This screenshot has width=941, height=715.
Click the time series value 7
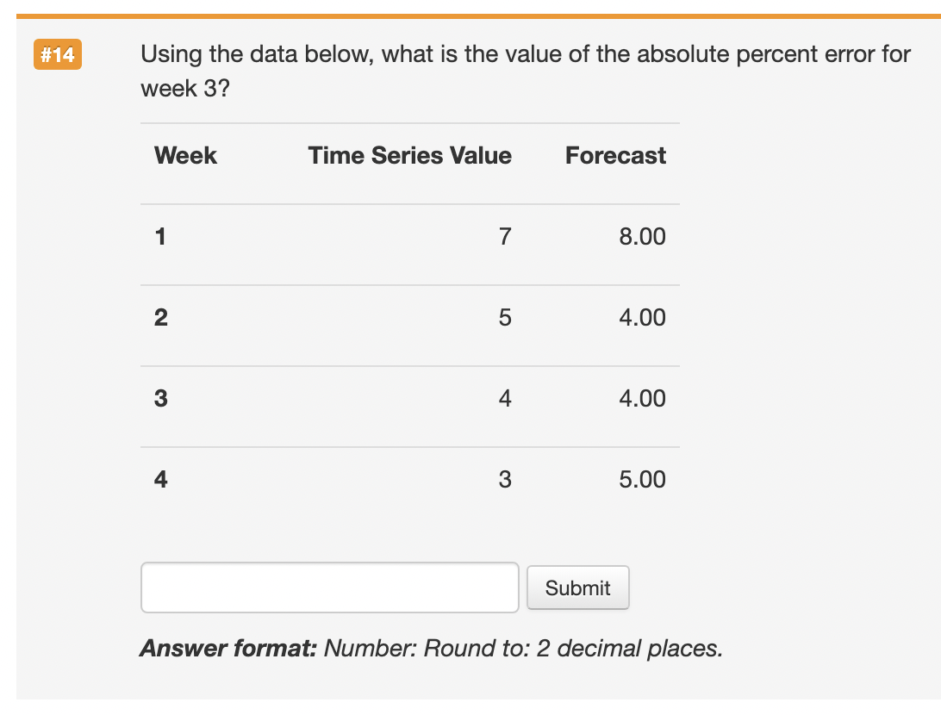[506, 236]
